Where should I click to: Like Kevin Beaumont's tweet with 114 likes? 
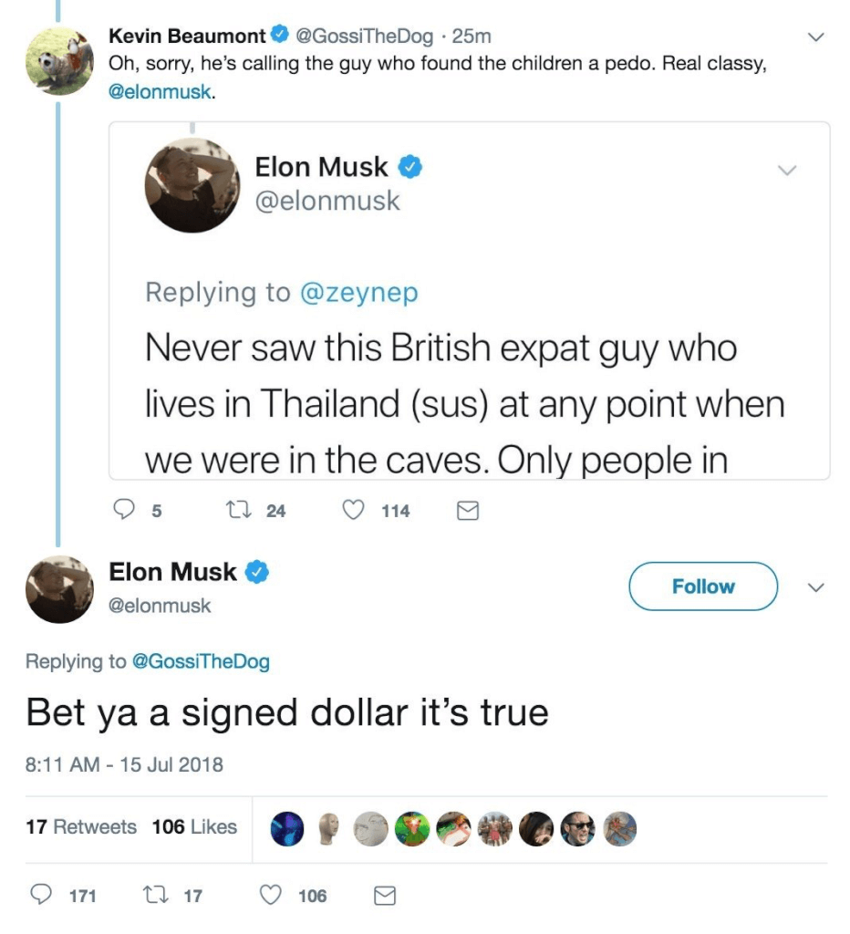(354, 511)
